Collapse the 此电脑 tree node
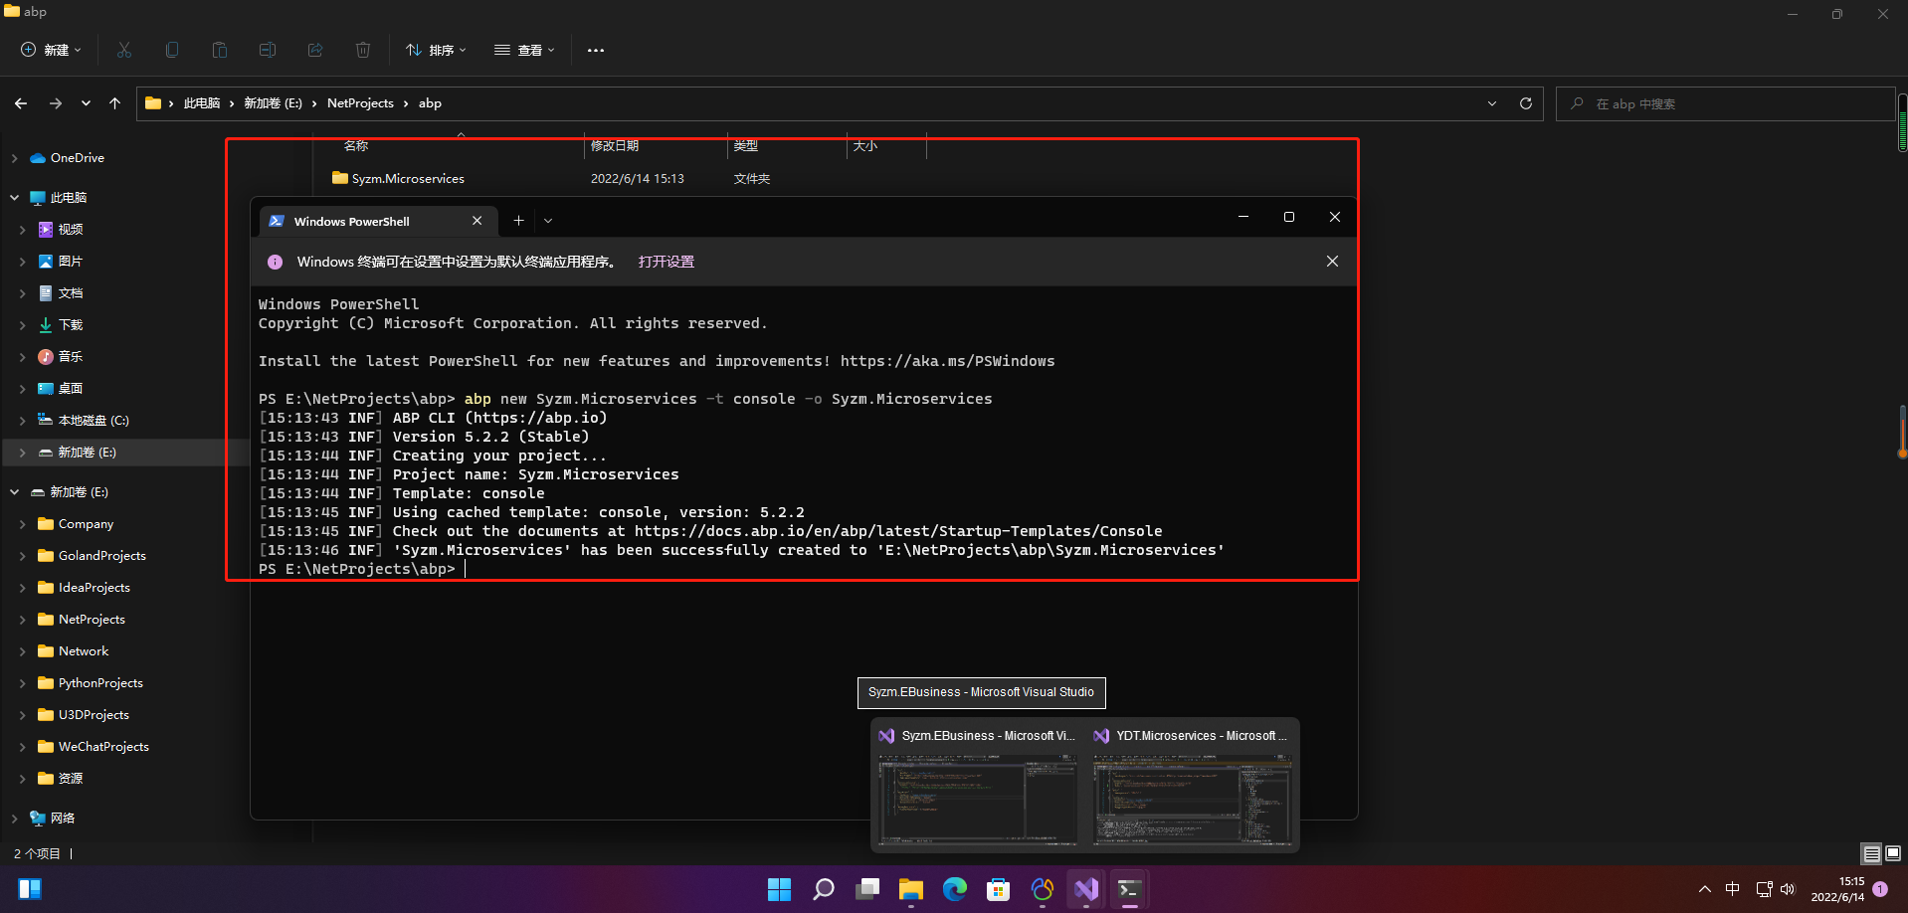The height and width of the screenshot is (913, 1908). 15,198
